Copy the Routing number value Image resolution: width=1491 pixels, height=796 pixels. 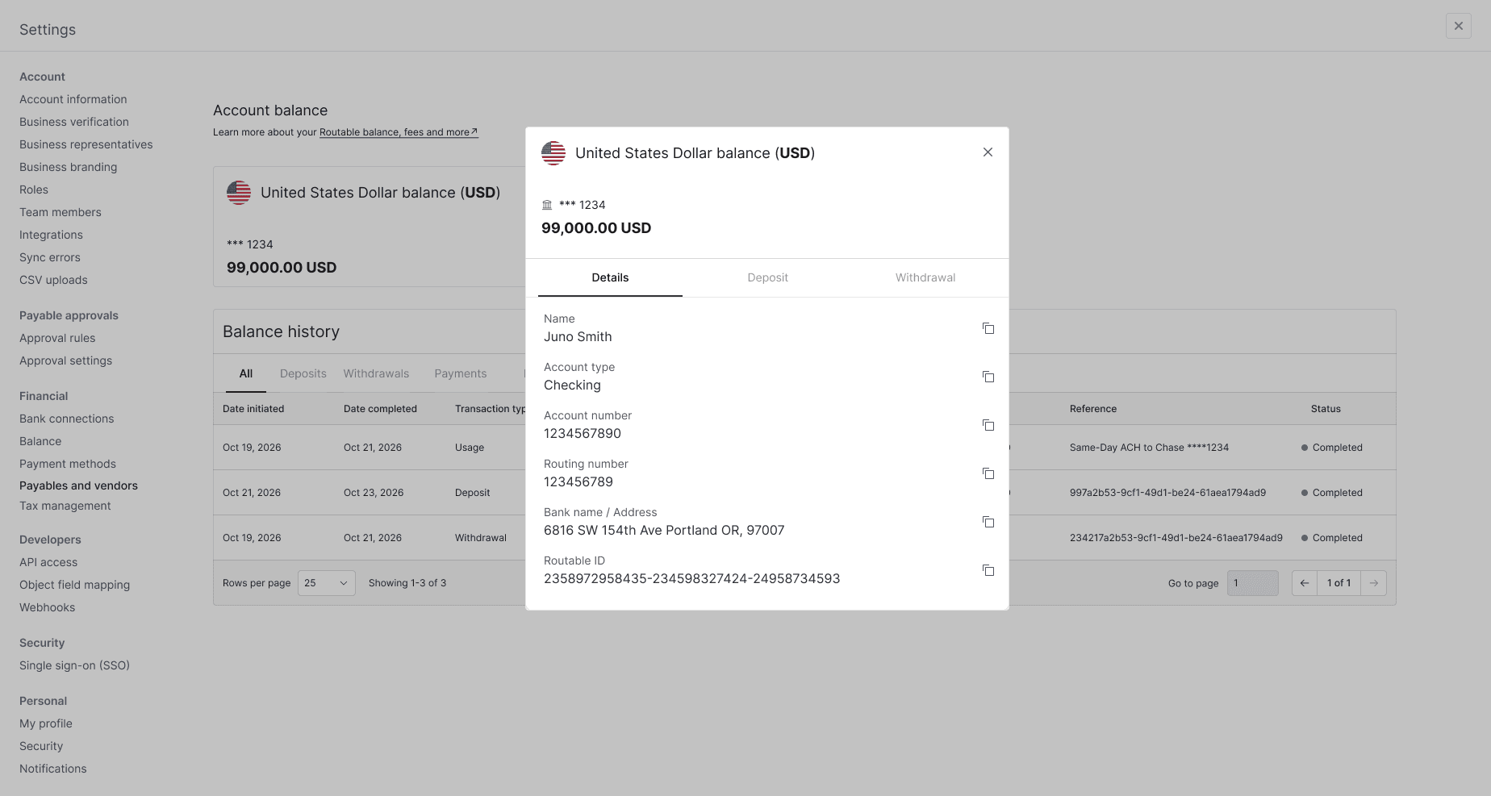coord(988,473)
